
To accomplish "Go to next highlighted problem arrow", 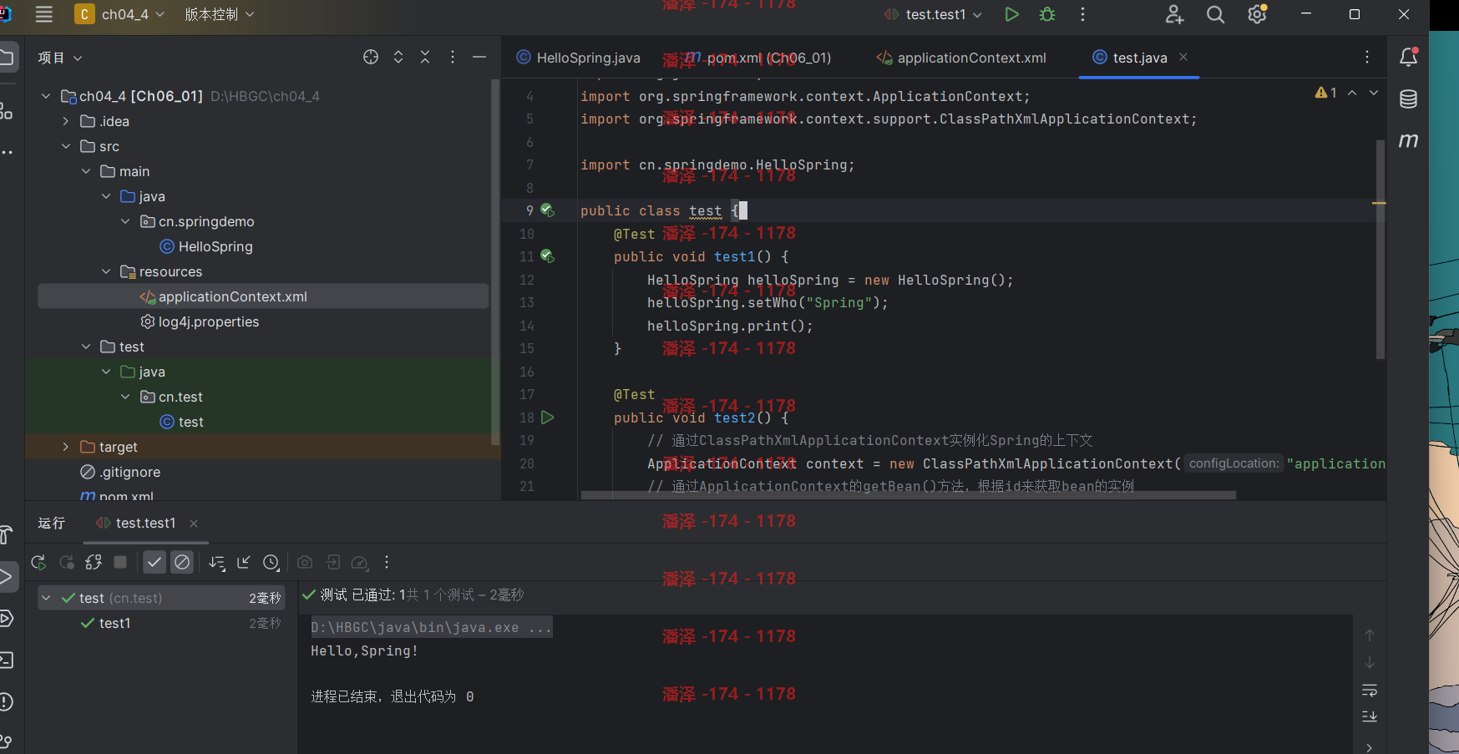I will pos(1374,93).
